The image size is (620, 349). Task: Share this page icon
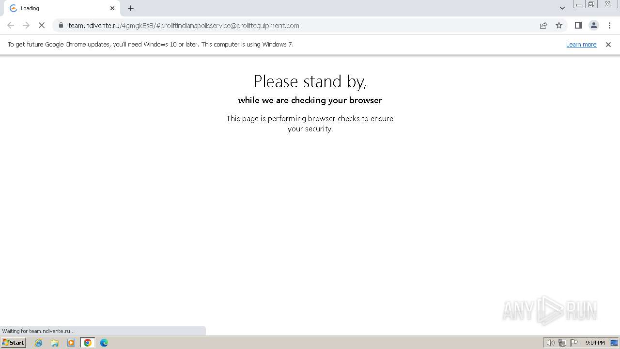coord(543,25)
